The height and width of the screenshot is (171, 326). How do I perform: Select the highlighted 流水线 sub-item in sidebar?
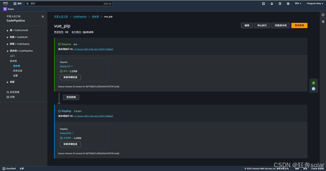tap(16, 66)
